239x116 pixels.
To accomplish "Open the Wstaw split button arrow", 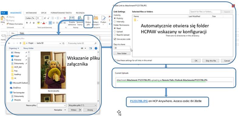I will (80, 110).
